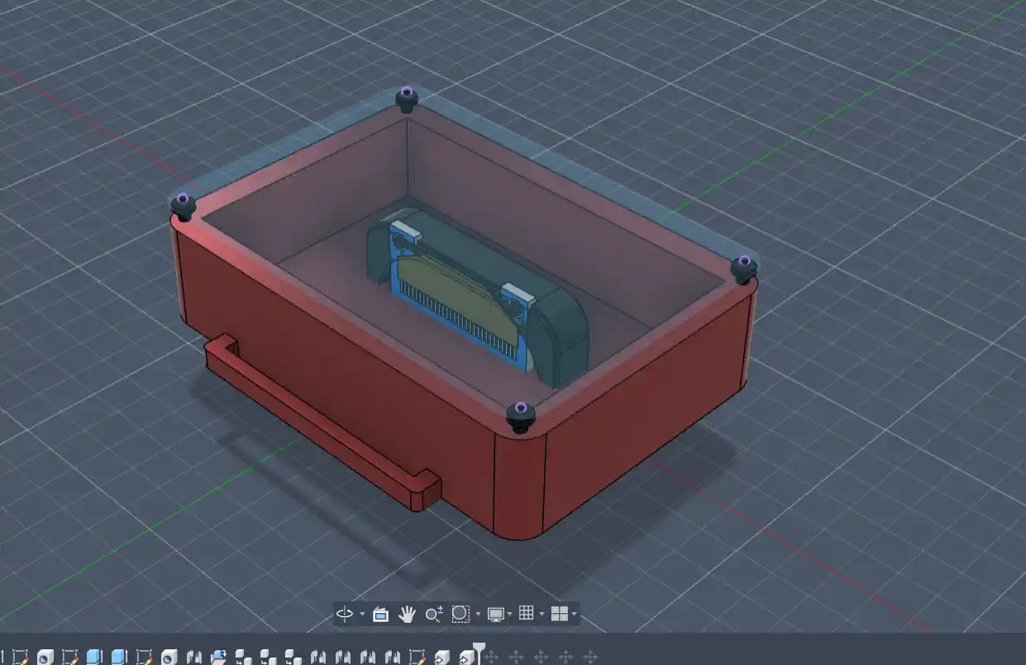Activate the Pan hand tool

click(406, 614)
